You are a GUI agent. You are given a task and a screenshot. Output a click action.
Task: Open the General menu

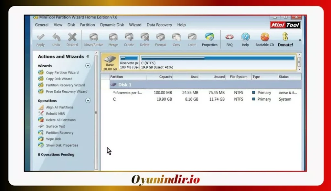click(x=42, y=25)
